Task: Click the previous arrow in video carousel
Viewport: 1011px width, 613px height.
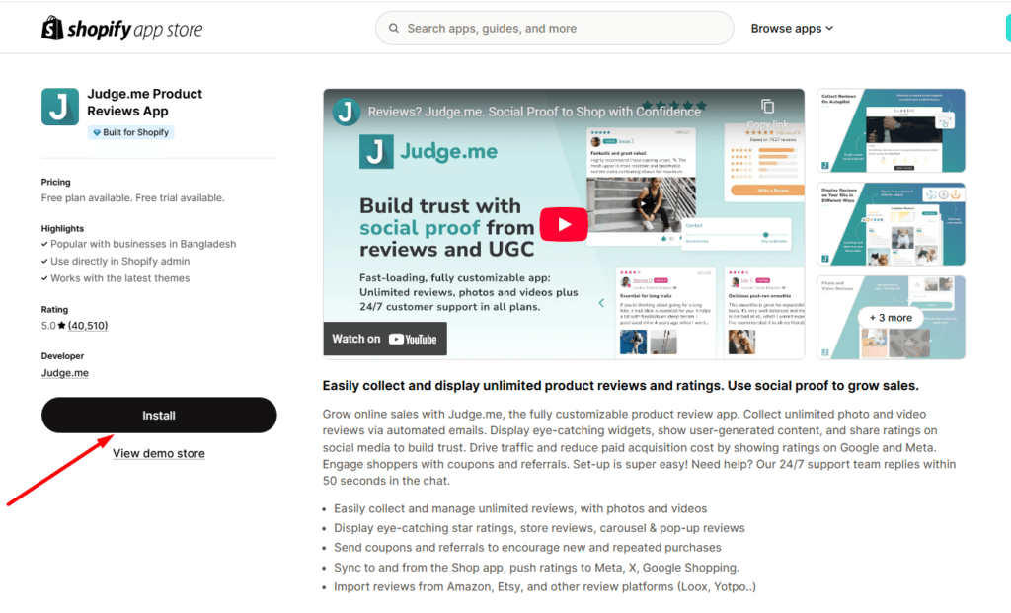Action: (601, 303)
